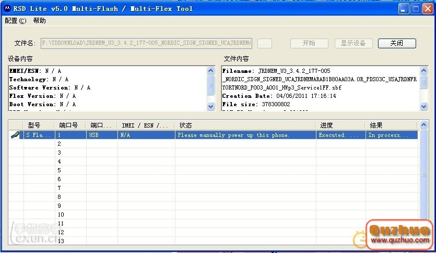This screenshot has width=436, height=253.
Task: Click the 'Boot Version: N / A' line
Action: [42, 104]
